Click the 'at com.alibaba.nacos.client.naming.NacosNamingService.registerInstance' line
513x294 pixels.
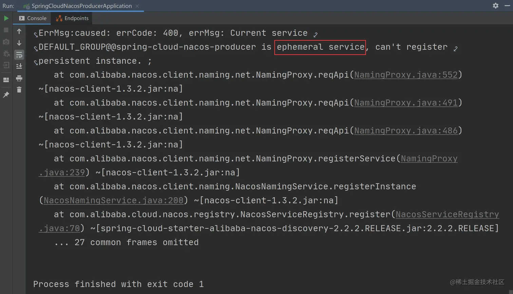point(235,187)
